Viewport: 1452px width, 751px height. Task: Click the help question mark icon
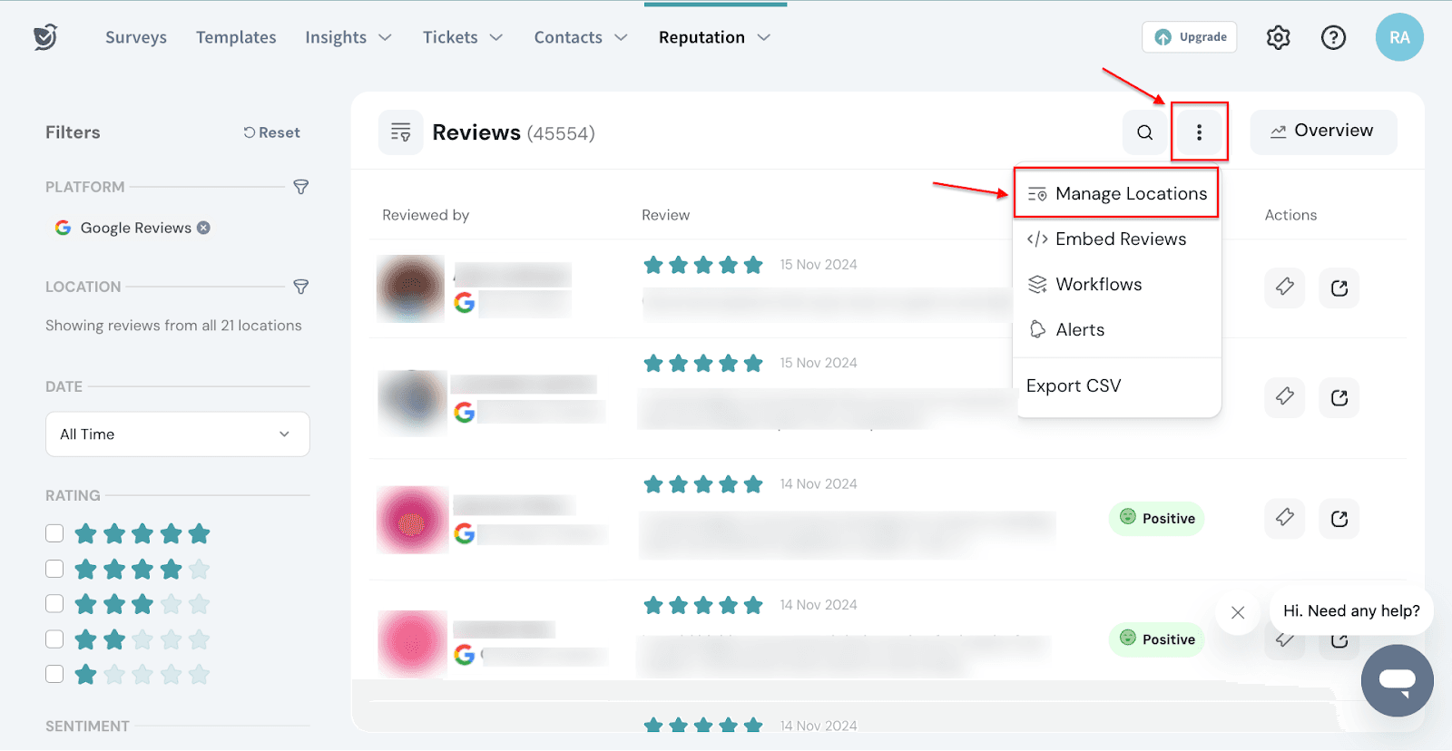click(x=1333, y=37)
